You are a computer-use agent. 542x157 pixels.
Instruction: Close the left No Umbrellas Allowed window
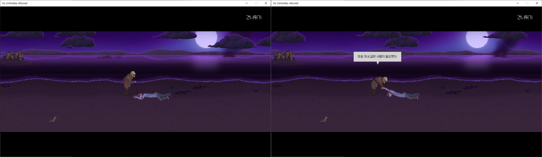click(x=266, y=3)
